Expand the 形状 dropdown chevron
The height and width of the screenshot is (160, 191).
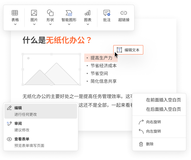[51, 24]
